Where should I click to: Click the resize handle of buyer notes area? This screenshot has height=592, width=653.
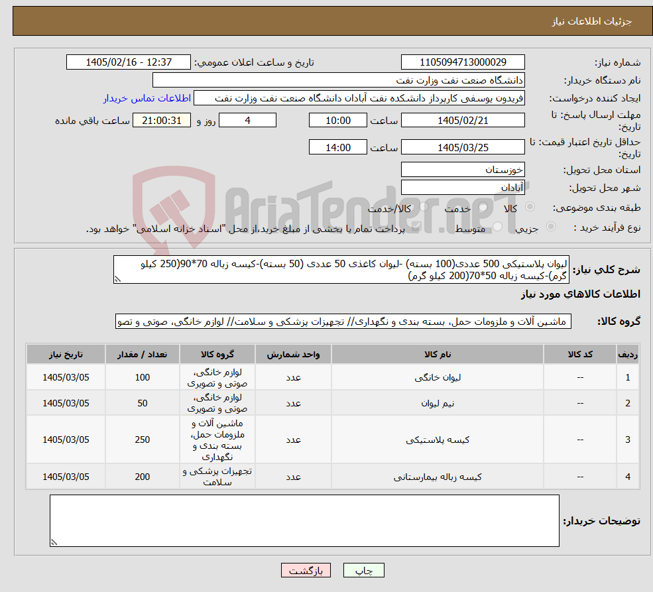click(54, 542)
